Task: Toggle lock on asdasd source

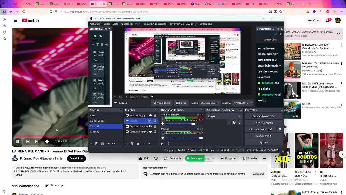Action: point(155,121)
